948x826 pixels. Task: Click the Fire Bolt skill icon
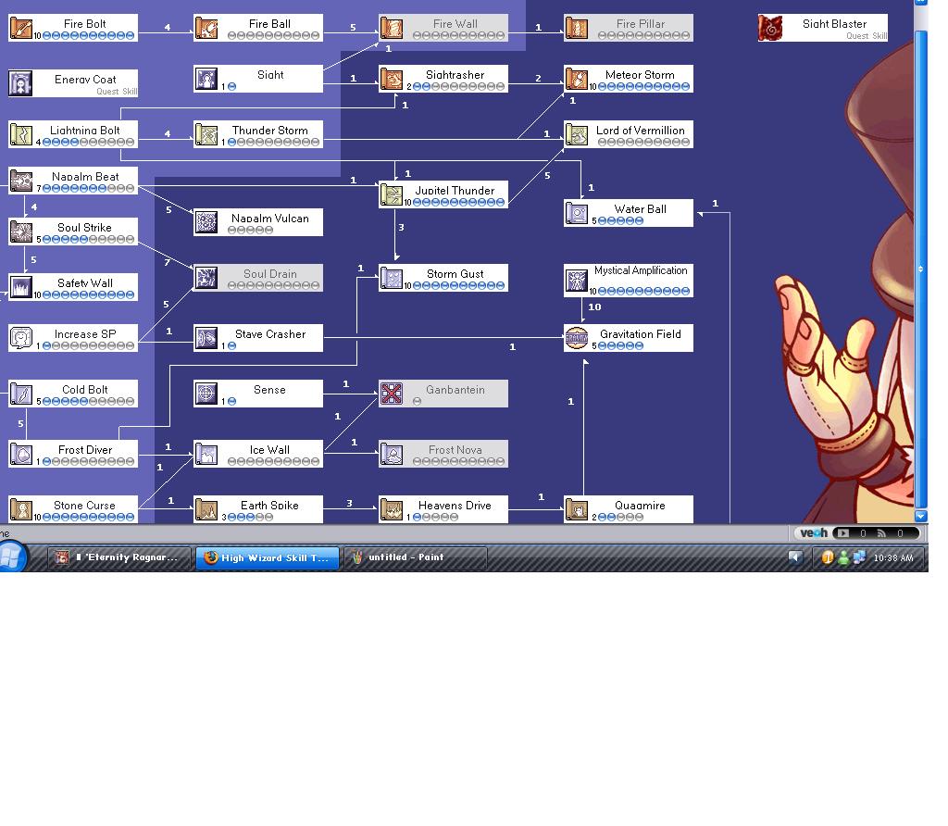pyautogui.click(x=21, y=29)
